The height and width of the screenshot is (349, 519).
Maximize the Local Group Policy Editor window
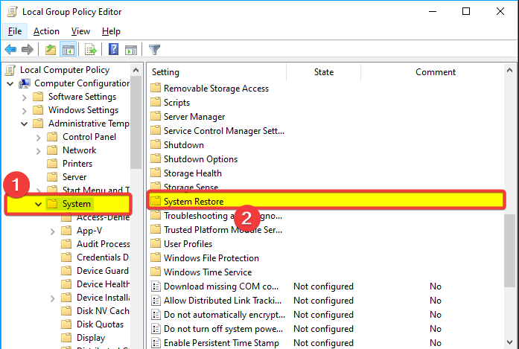(466, 12)
